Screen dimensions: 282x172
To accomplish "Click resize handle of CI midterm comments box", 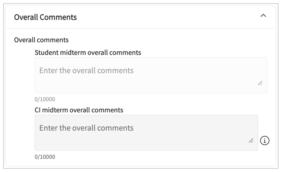I will coord(251,141).
